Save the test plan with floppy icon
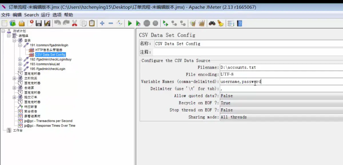This screenshot has width=343, height=165. click(x=39, y=23)
